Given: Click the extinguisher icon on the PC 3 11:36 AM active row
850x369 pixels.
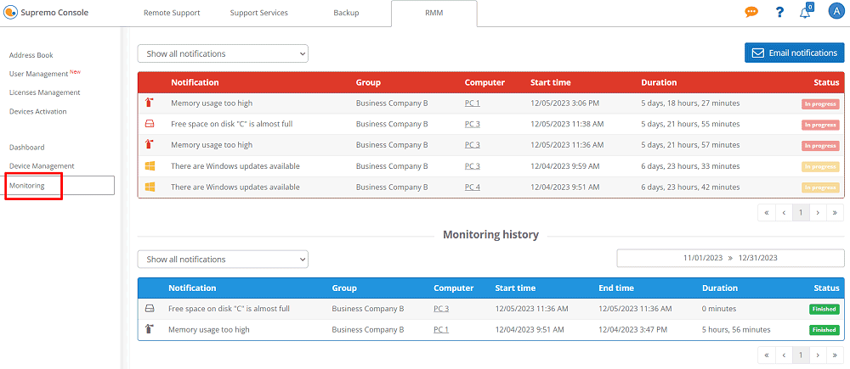Looking at the screenshot, I should point(150,145).
